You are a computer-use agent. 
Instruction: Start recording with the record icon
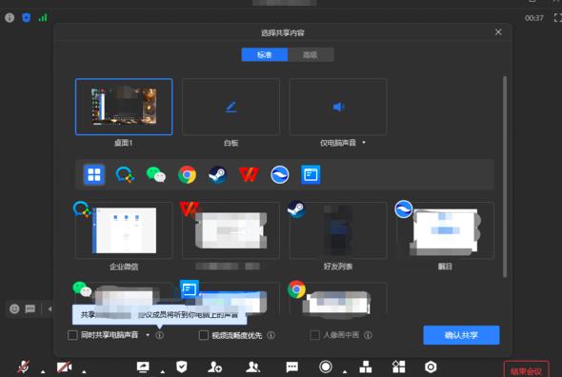click(x=326, y=367)
